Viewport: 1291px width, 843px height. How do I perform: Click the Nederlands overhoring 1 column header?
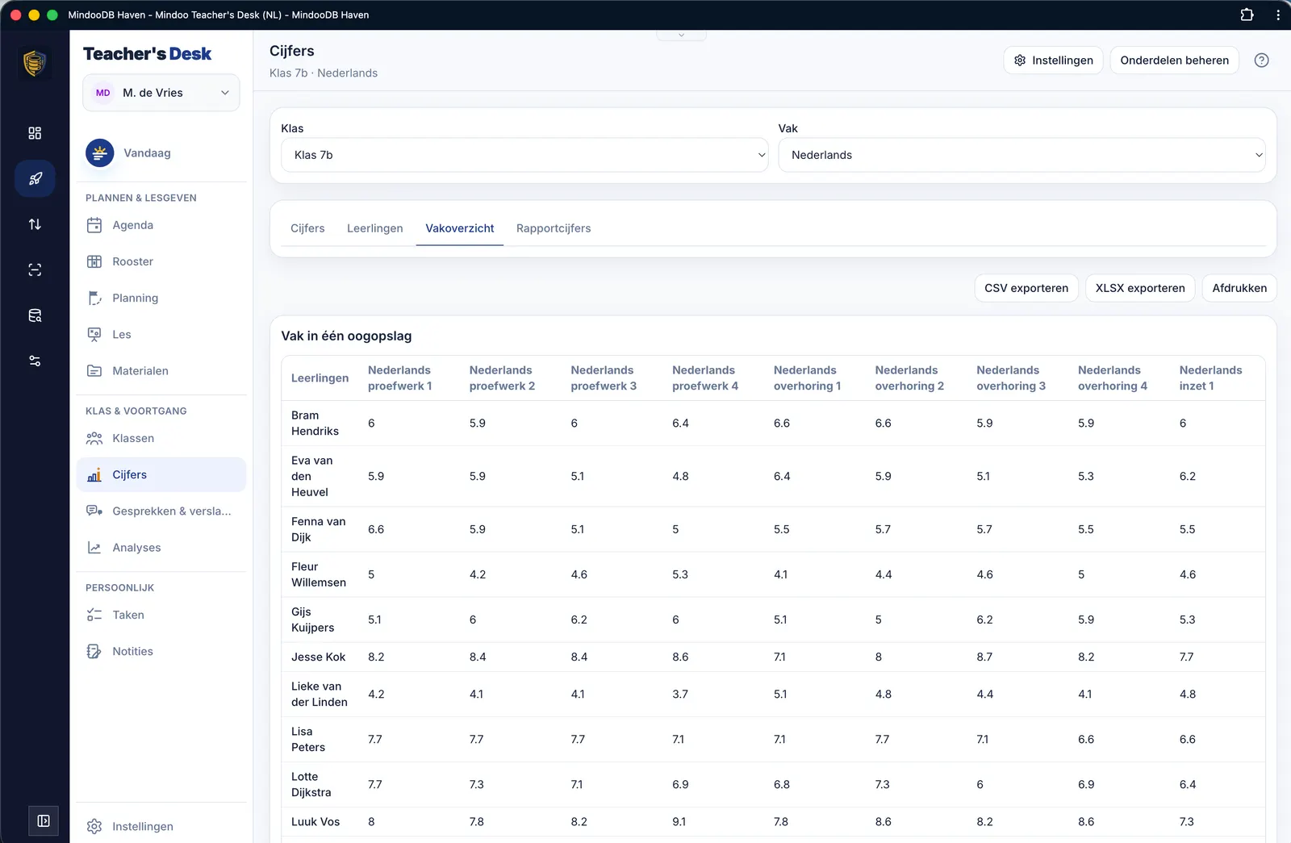point(807,378)
